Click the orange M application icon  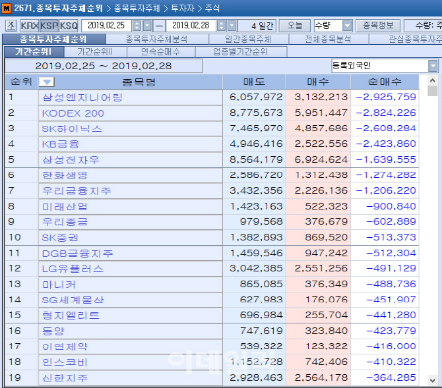point(6,8)
